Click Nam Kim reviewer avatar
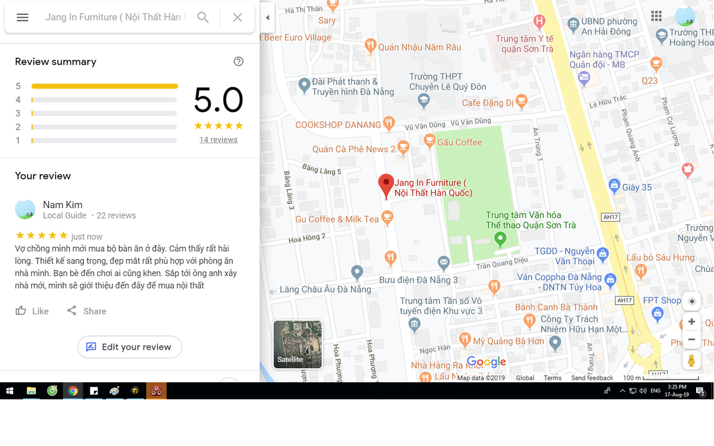The image size is (714, 446). pos(25,209)
